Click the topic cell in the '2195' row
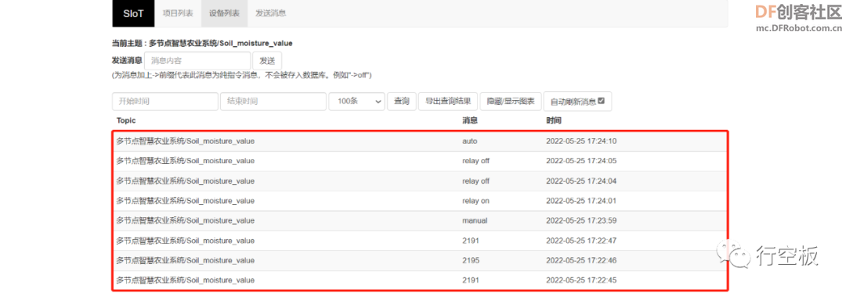846x293 pixels. click(x=185, y=260)
